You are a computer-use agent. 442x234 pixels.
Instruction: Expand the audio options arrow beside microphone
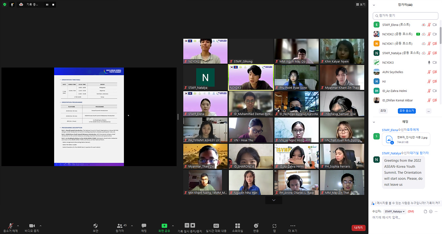(x=18, y=226)
